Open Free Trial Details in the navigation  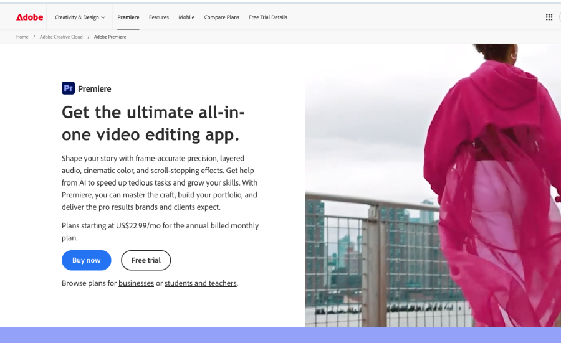pyautogui.click(x=268, y=17)
